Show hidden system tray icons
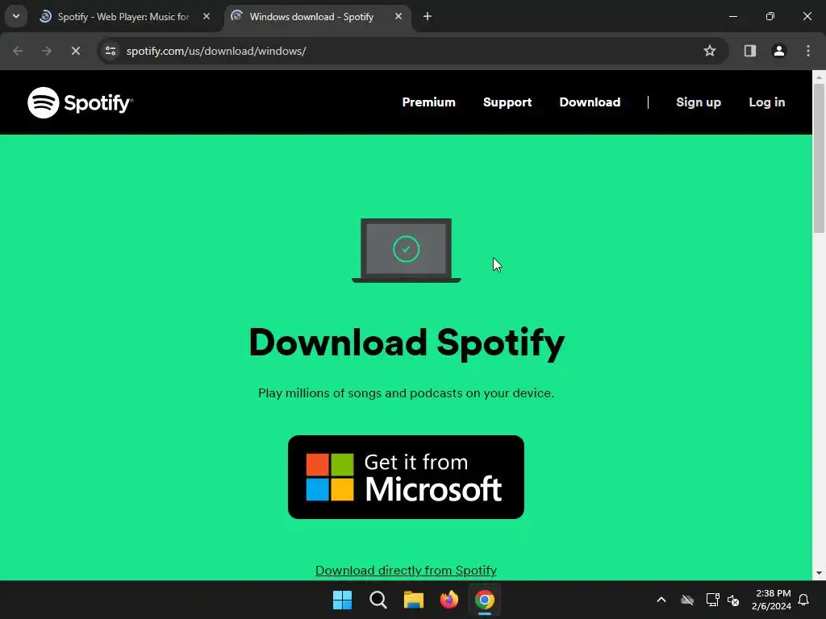The height and width of the screenshot is (619, 826). 661,600
